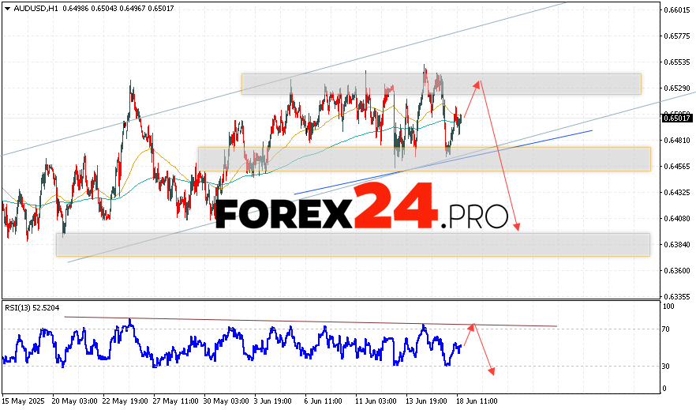Click the RSI 30 level label

[x=666, y=367]
